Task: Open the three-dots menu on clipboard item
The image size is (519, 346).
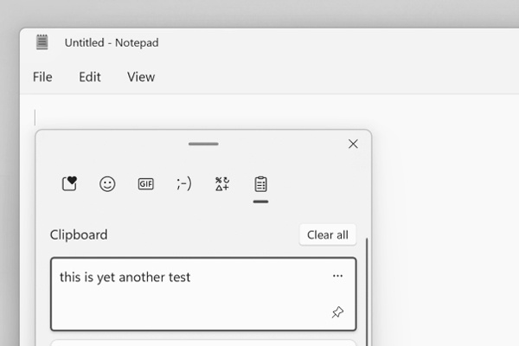Action: (337, 276)
